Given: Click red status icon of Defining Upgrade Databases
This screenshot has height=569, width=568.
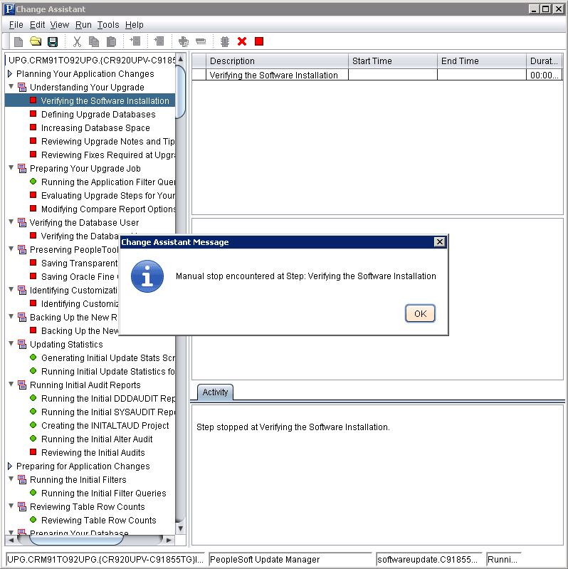Looking at the screenshot, I should (x=33, y=114).
